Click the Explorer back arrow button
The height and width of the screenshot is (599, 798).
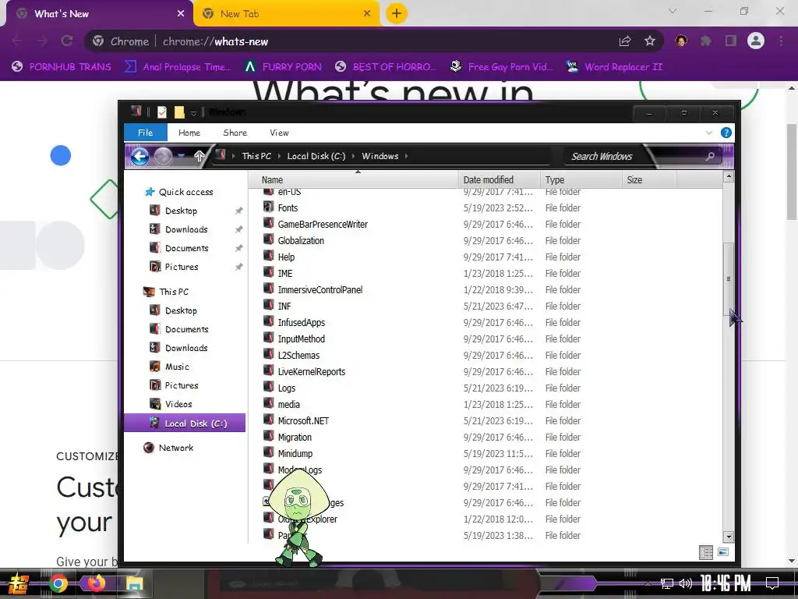(140, 156)
